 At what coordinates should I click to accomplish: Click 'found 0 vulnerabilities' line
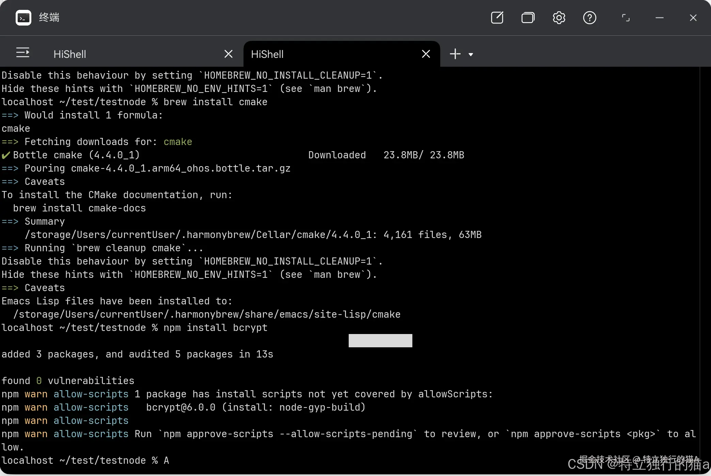click(x=68, y=381)
